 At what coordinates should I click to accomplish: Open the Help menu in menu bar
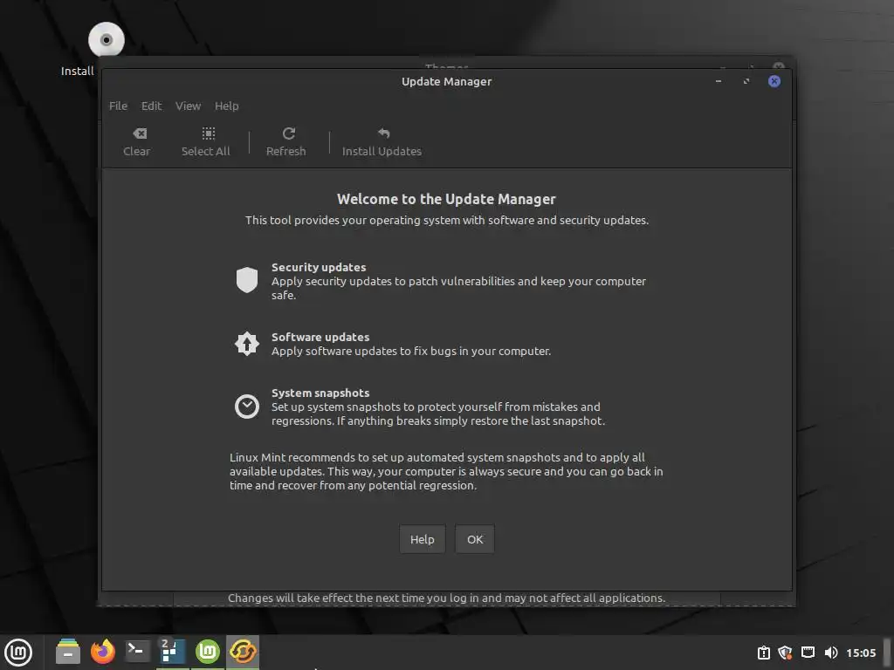(x=226, y=106)
